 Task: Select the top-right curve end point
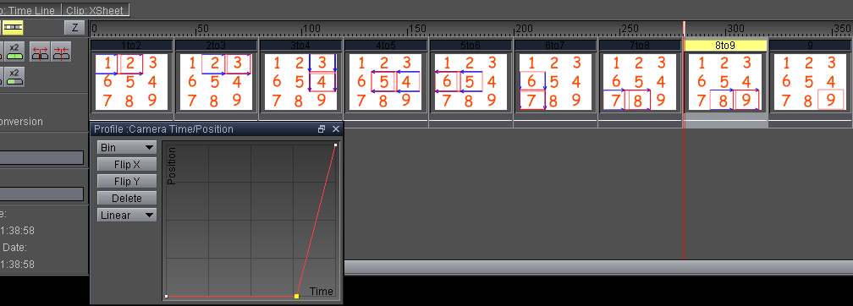click(336, 145)
